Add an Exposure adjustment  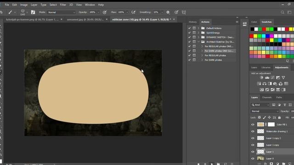[278, 77]
